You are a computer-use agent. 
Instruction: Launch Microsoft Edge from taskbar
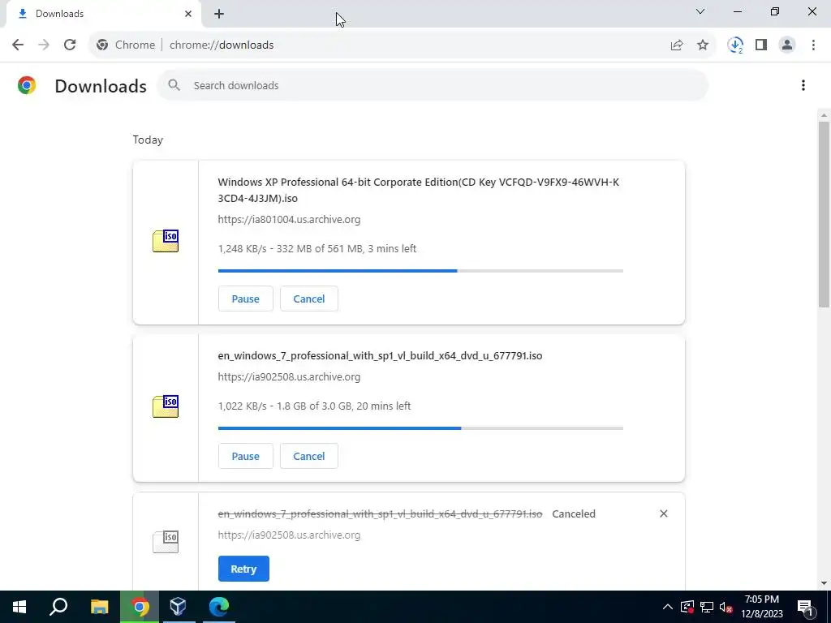pyautogui.click(x=218, y=607)
